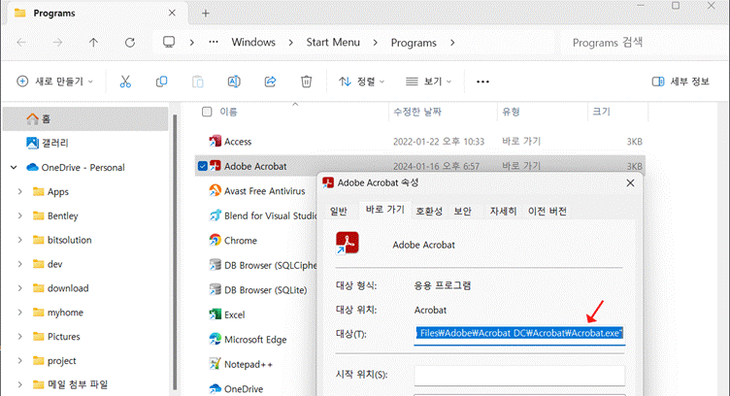730x396 pixels.
Task: Go back with the left arrow
Action: (21, 43)
